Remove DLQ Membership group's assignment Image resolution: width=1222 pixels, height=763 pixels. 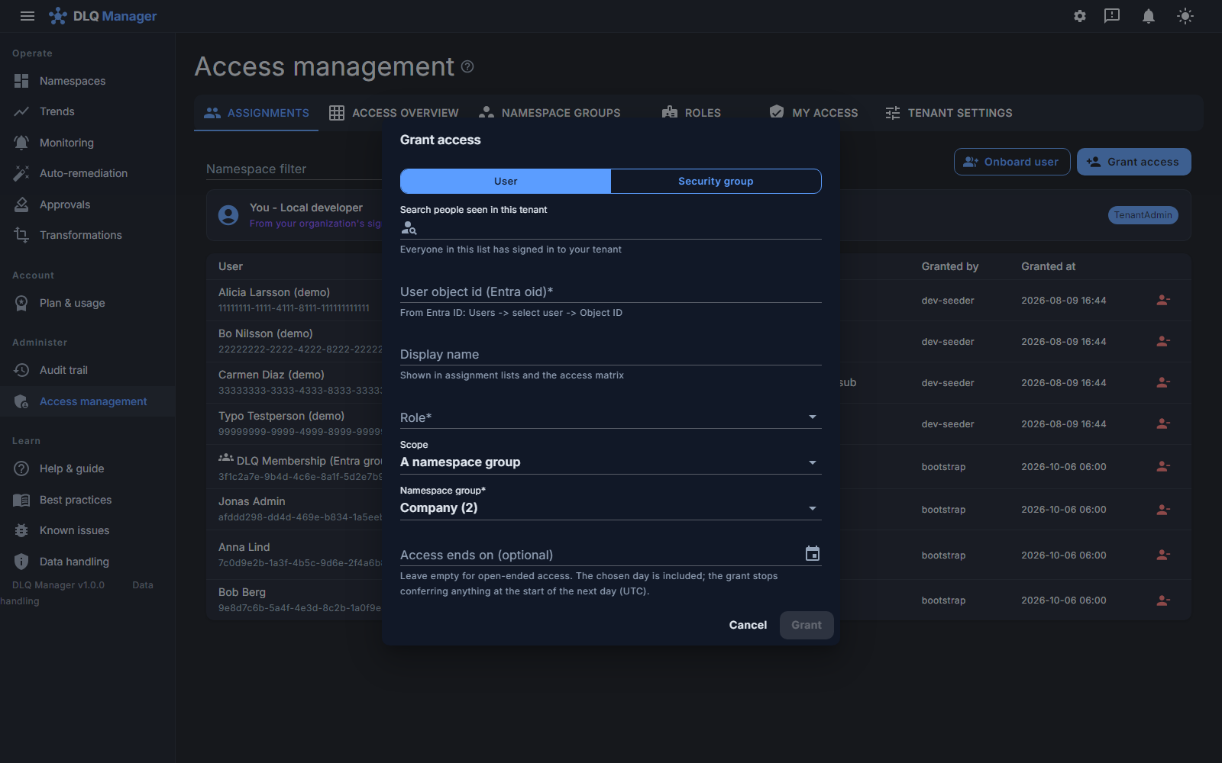click(x=1163, y=466)
